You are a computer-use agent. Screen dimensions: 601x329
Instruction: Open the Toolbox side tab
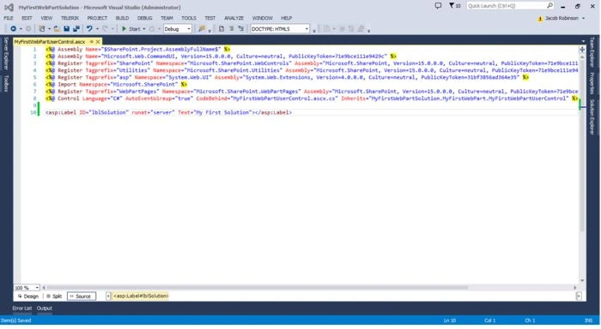pos(6,83)
